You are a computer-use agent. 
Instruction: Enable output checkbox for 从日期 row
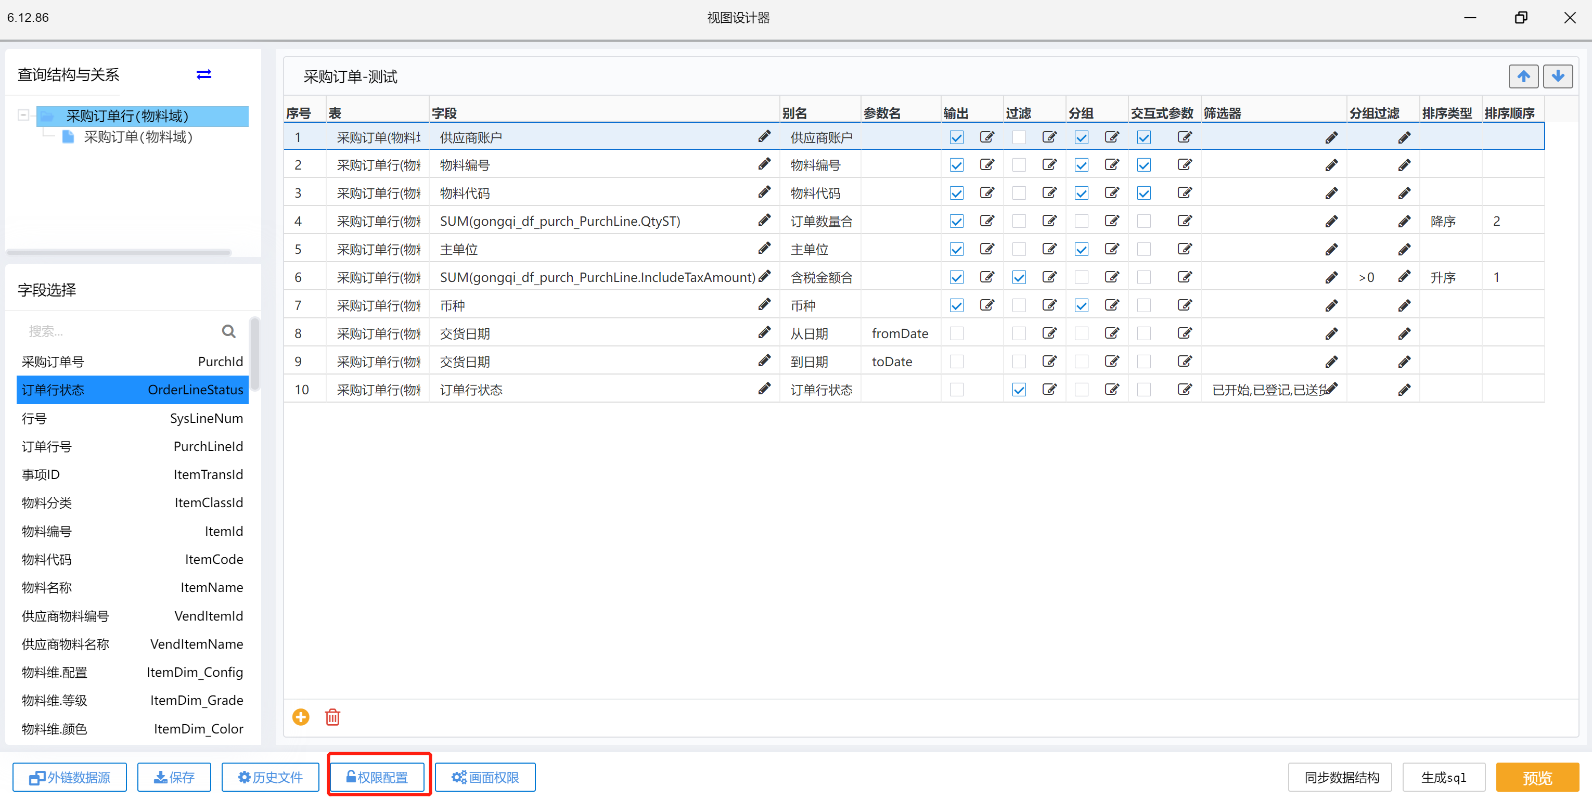coord(957,333)
